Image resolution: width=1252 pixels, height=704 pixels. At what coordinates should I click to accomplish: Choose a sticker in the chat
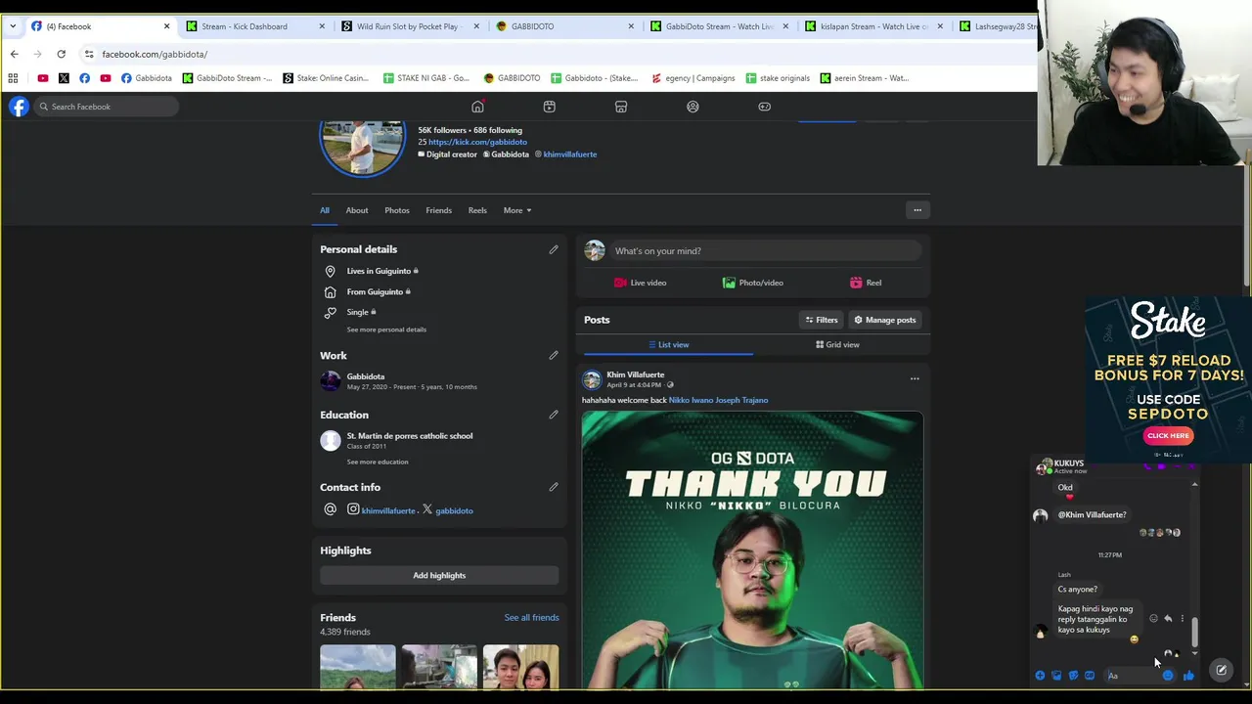[1073, 676]
